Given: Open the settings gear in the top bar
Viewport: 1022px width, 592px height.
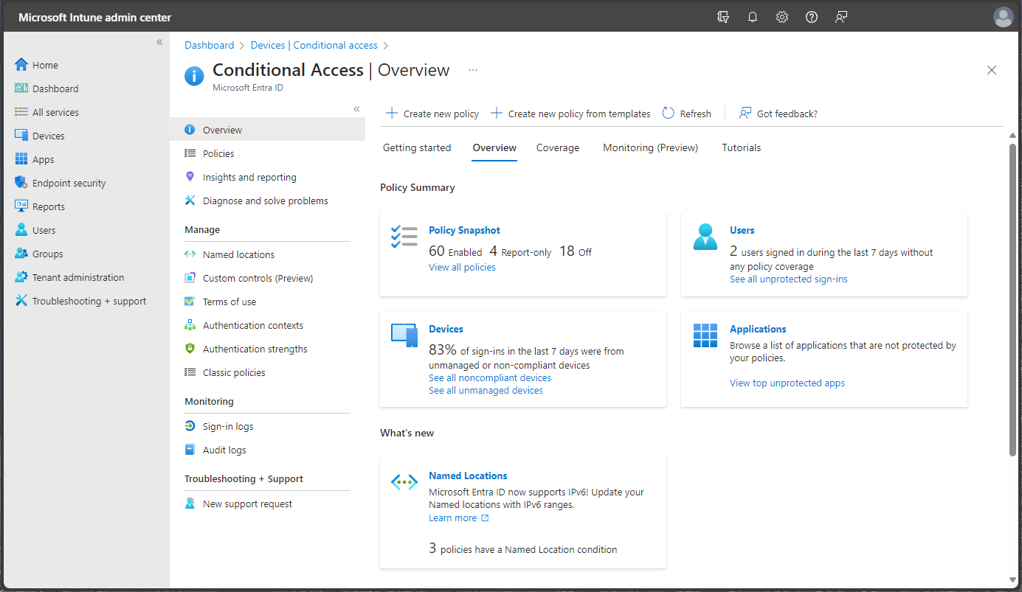Looking at the screenshot, I should click(x=782, y=16).
